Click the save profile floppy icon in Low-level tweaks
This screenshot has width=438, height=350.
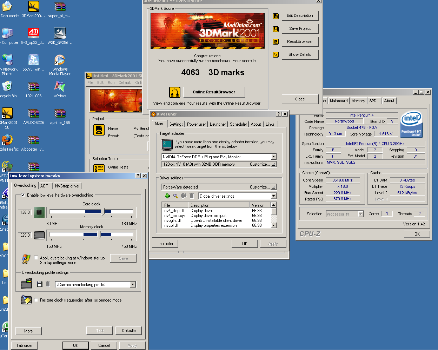(40, 284)
